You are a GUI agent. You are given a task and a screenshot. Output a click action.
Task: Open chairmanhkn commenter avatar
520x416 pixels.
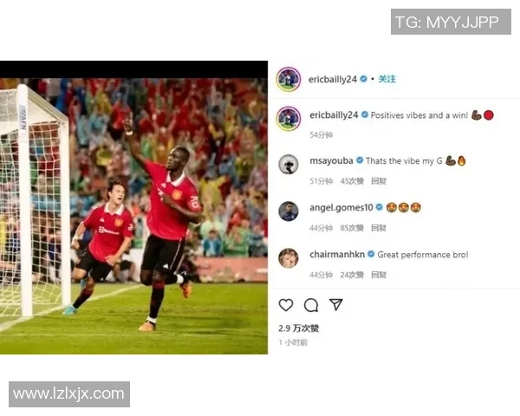pos(289,257)
